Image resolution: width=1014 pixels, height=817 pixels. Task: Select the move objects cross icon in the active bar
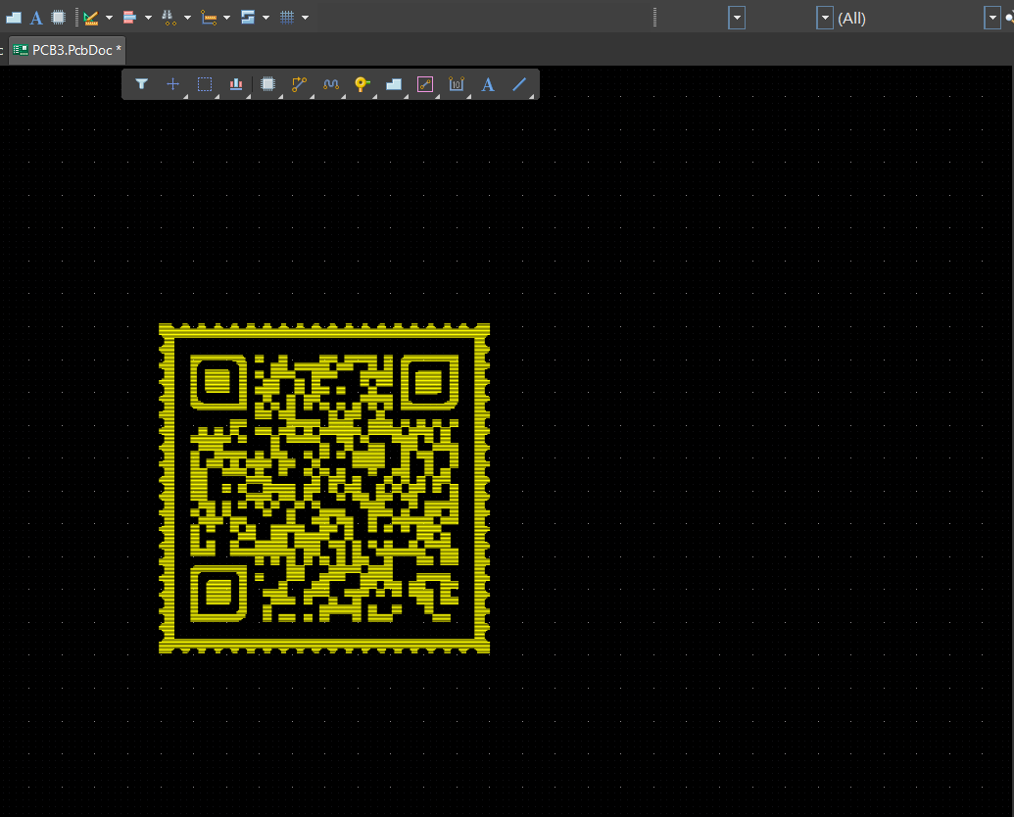click(x=172, y=84)
